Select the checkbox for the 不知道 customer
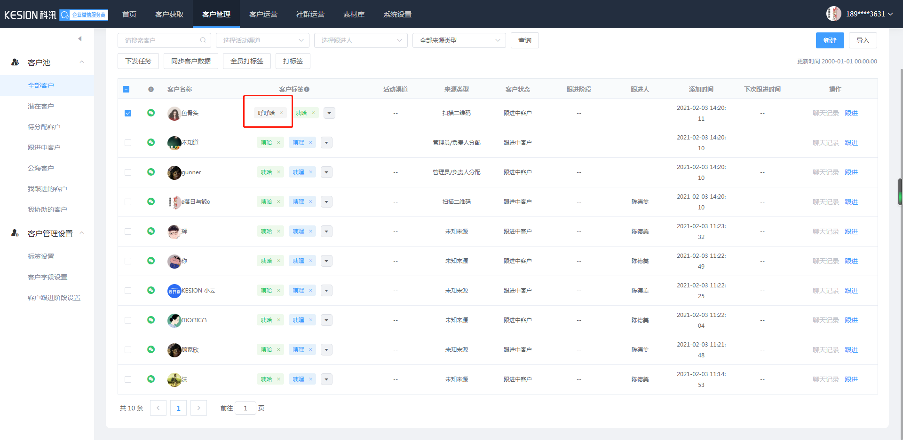The width and height of the screenshot is (903, 440). click(x=128, y=143)
